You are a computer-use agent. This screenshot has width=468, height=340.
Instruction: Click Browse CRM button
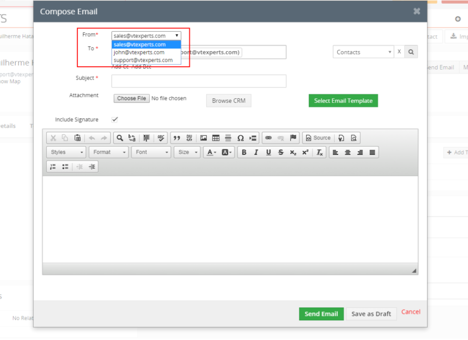(x=229, y=101)
